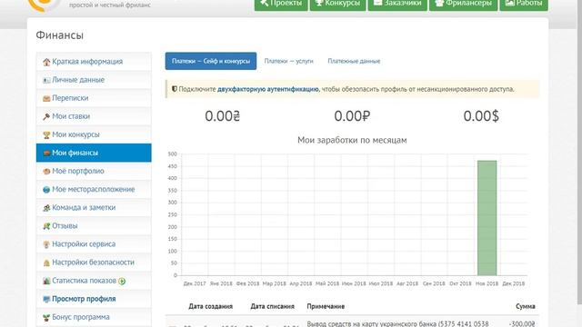Go to Переписки in the sidebar
Screen dimensions: 582x327
click(94, 98)
